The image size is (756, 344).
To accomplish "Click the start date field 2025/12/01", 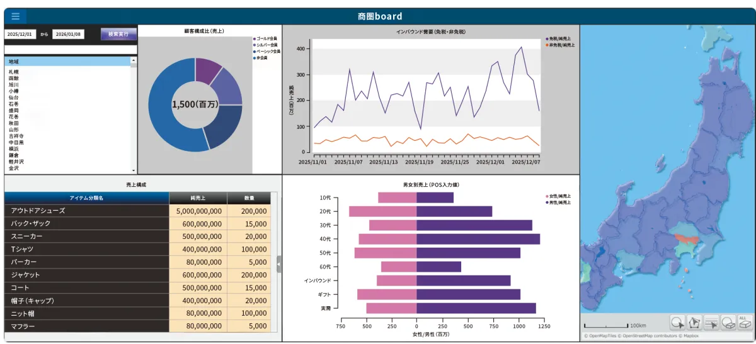I will tap(20, 35).
